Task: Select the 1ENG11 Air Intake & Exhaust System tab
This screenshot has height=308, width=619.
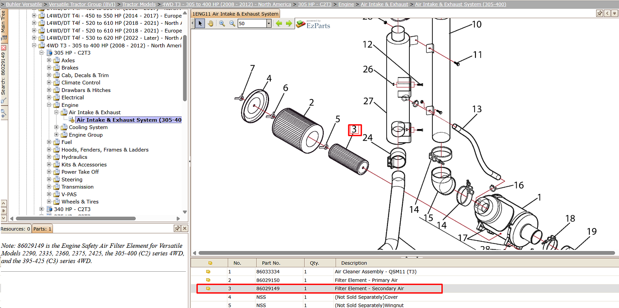Action: click(x=235, y=14)
